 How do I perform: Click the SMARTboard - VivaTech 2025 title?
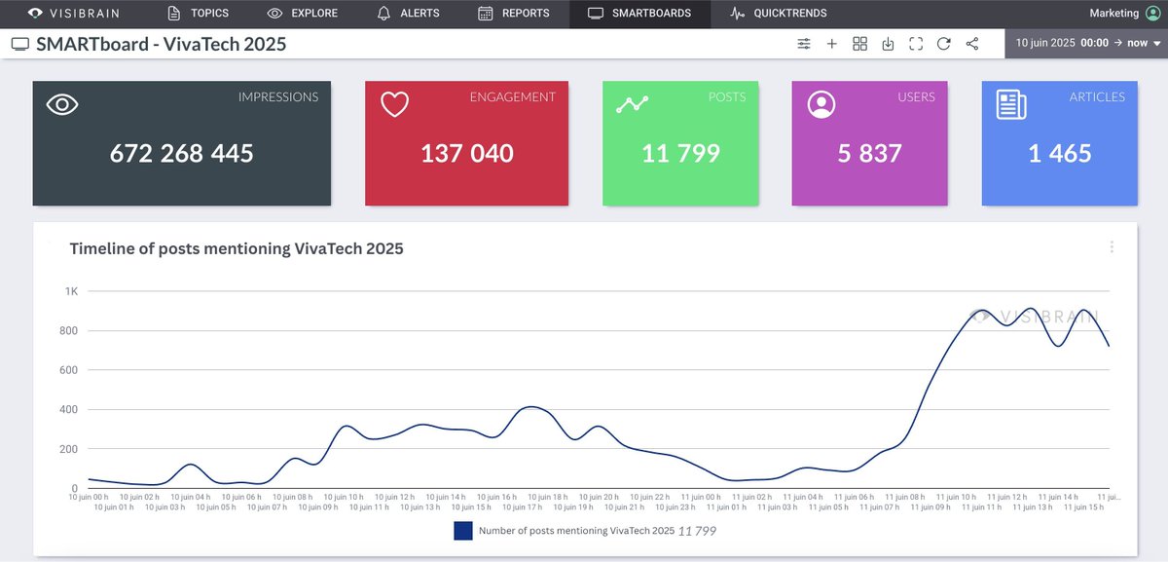click(162, 44)
